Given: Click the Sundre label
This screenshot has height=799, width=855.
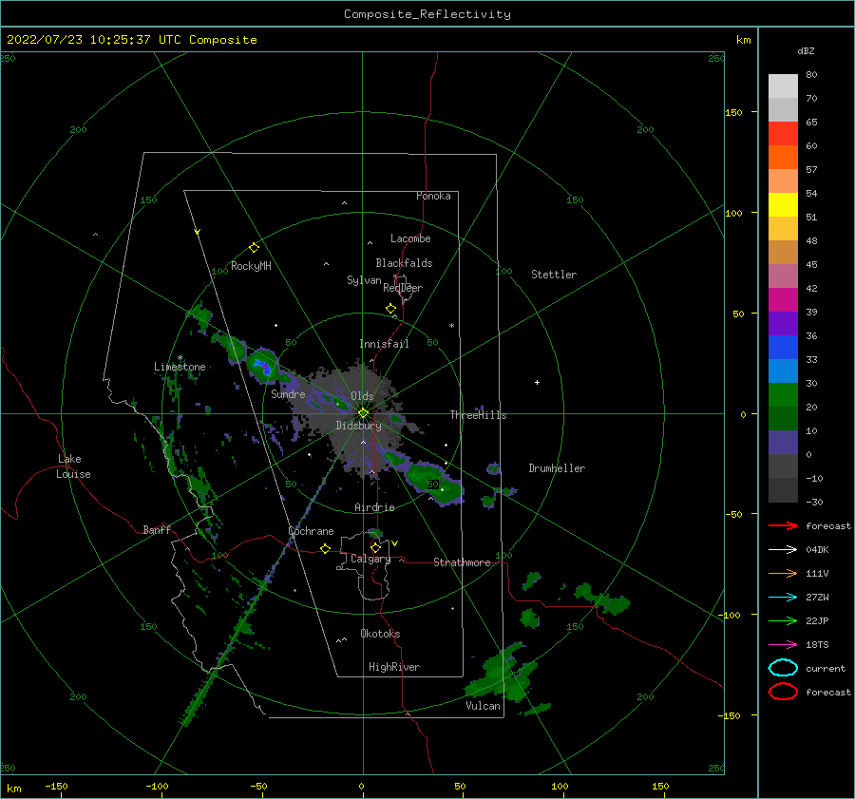Looking at the screenshot, I should pos(288,393).
